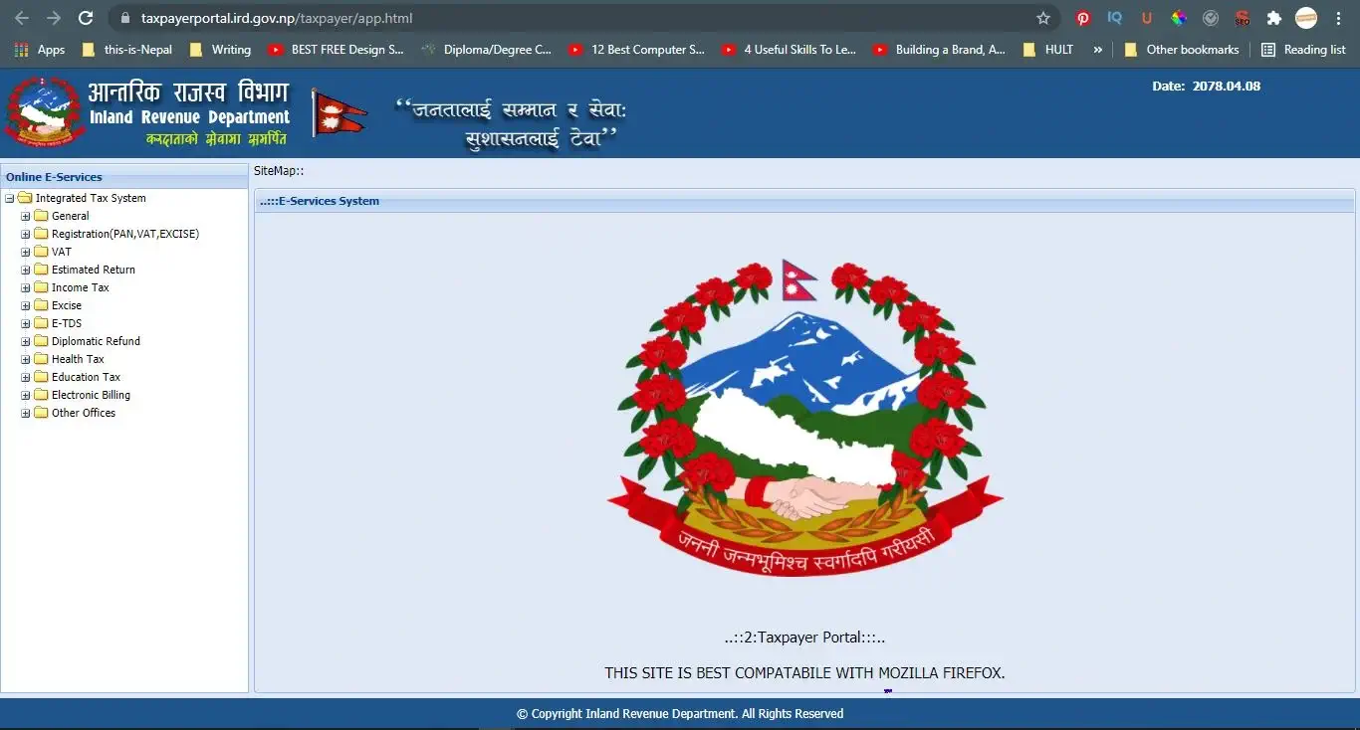Reload the taxpayer portal page
This screenshot has height=730, width=1360.
86,18
